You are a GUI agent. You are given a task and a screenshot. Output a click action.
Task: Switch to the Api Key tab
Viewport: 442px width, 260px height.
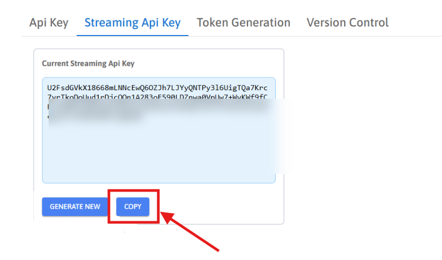[x=48, y=23]
